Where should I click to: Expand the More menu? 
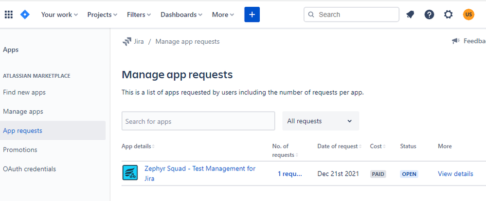click(x=223, y=15)
